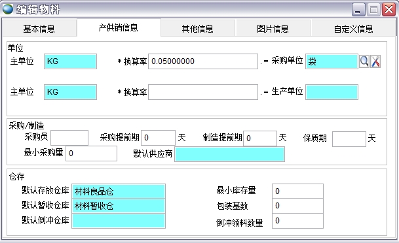Select the 产供销信息 tab
This screenshot has height=243, width=399.
click(119, 27)
